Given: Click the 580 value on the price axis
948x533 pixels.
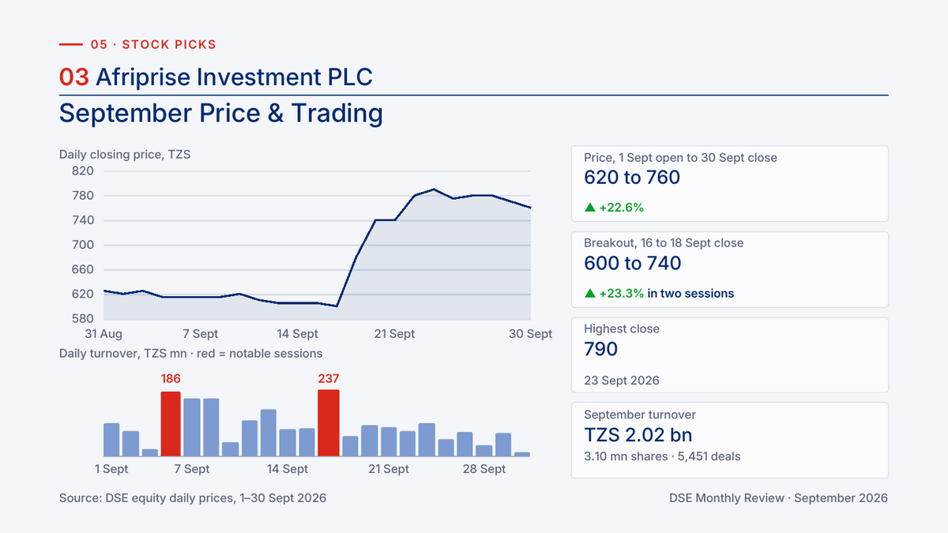Looking at the screenshot, I should pyautogui.click(x=83, y=318).
